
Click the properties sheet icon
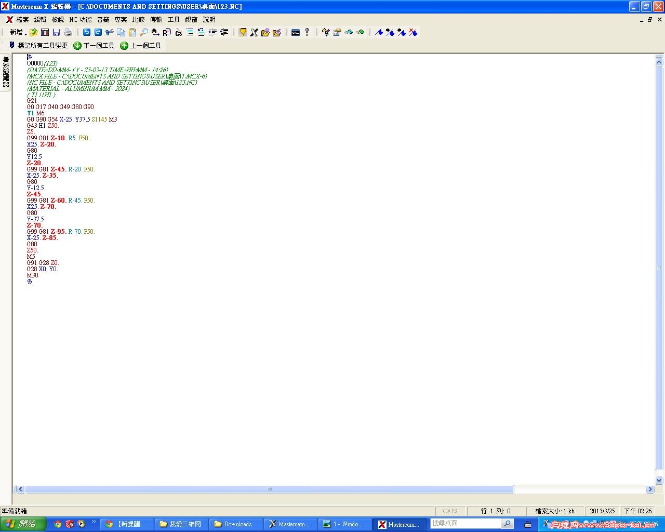337,32
